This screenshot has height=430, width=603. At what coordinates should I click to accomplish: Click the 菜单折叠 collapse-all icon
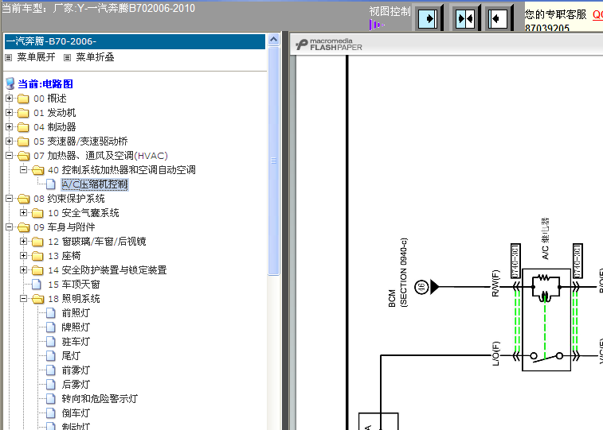67,57
